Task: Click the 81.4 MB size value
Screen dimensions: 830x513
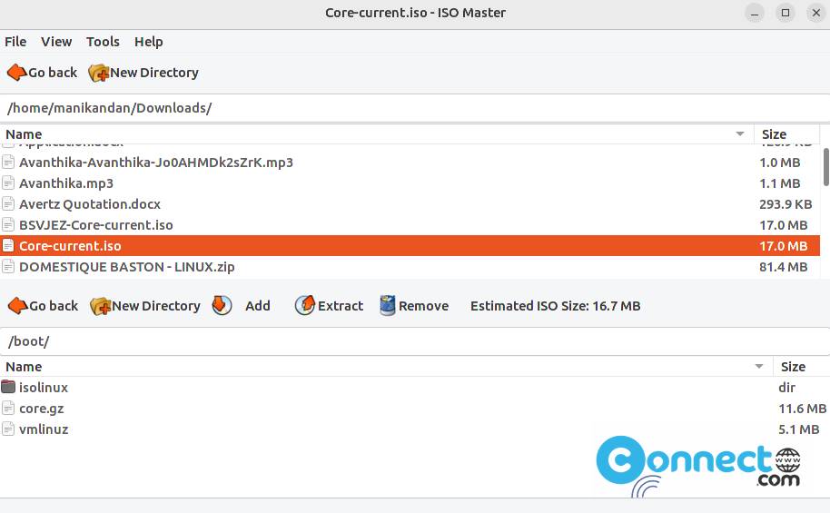Action: point(784,267)
